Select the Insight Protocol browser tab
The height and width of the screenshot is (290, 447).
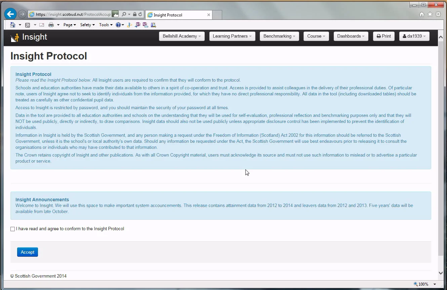pyautogui.click(x=178, y=15)
